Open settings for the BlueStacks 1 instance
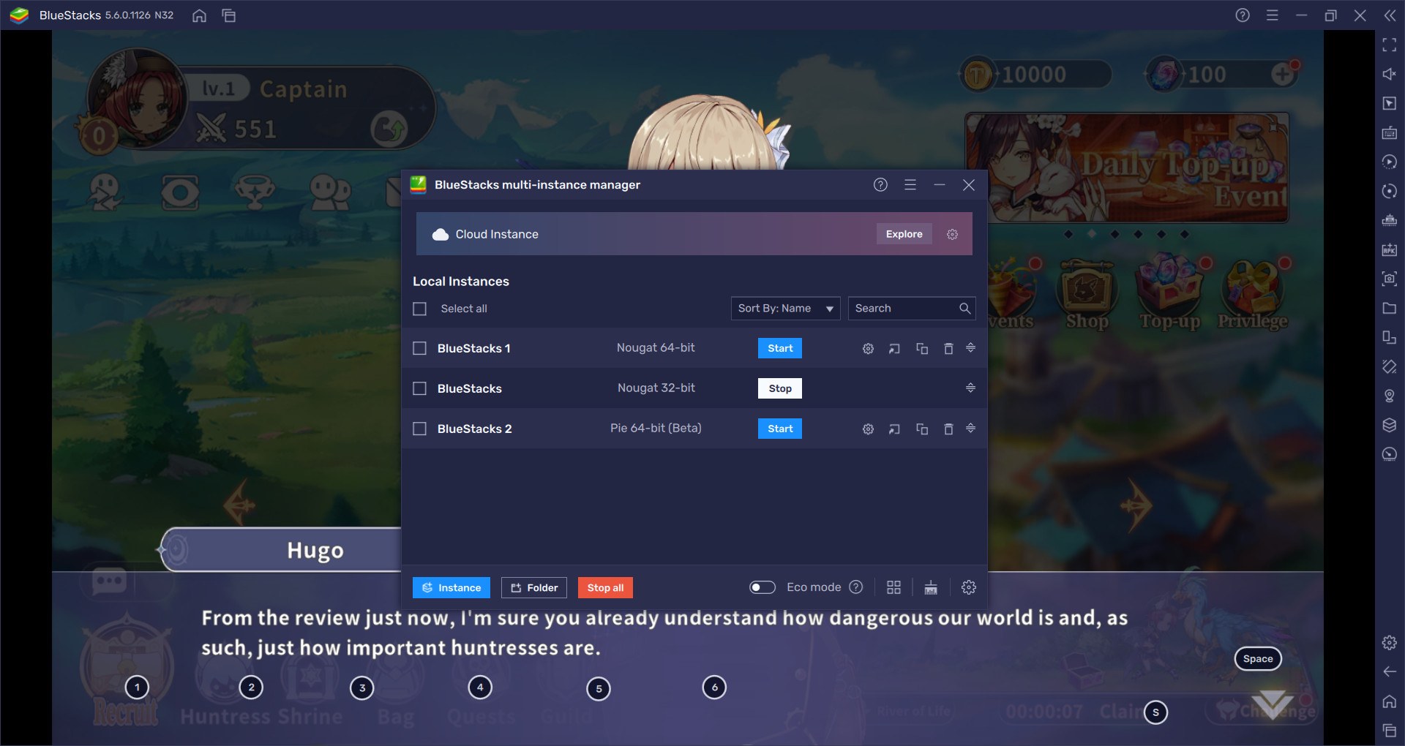1405x746 pixels. [x=868, y=349]
